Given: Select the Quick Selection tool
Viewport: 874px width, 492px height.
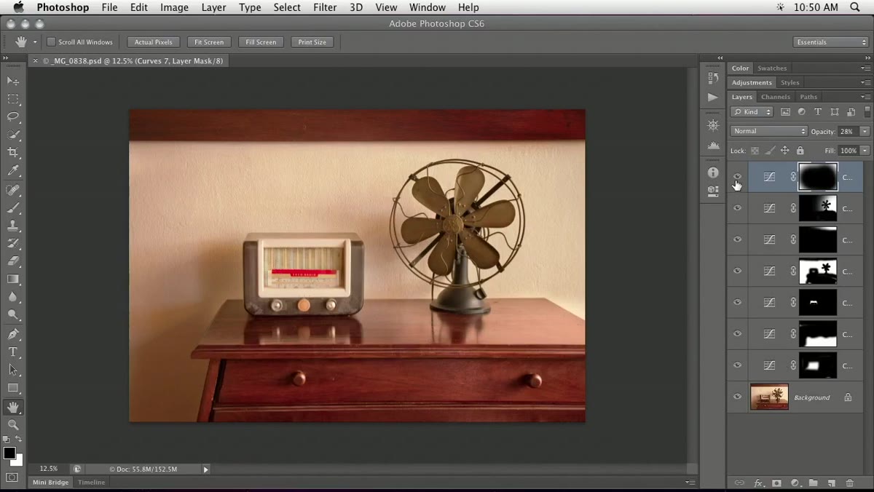Looking at the screenshot, I should (13, 135).
